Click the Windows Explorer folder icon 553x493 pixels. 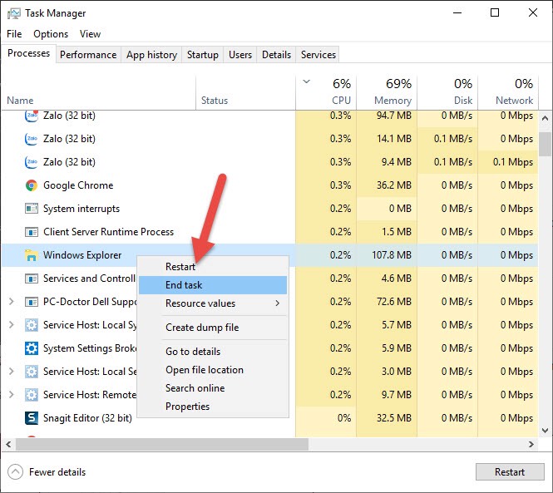tap(32, 255)
